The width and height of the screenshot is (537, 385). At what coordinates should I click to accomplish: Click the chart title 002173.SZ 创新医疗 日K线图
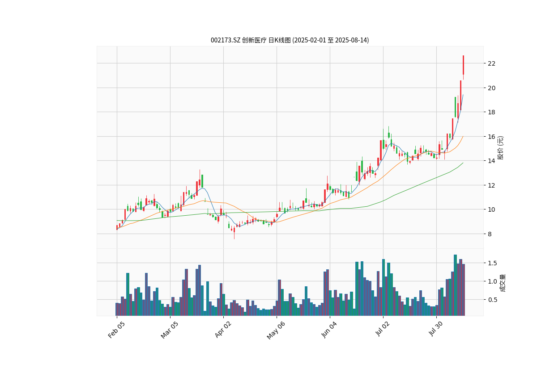[290, 40]
